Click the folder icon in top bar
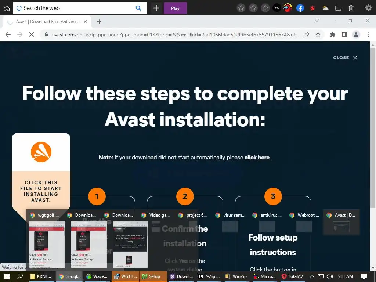This screenshot has height=282, width=376. pyautogui.click(x=338, y=8)
